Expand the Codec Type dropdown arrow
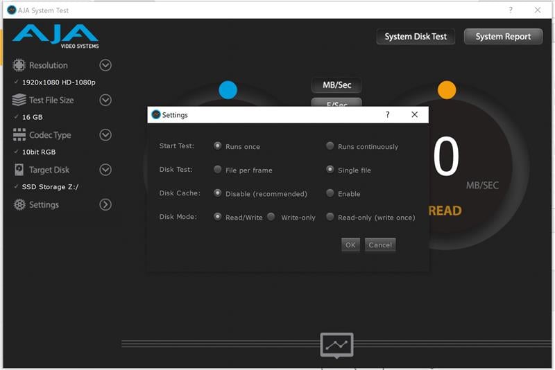Viewport: 555px width, 370px height. coord(105,134)
